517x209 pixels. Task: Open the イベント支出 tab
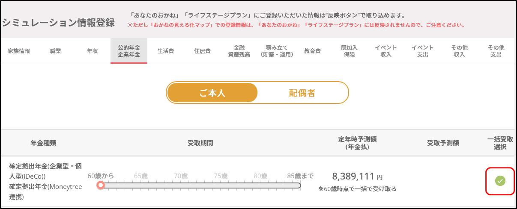[x=422, y=51]
